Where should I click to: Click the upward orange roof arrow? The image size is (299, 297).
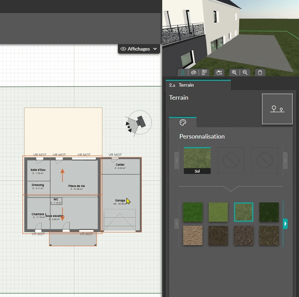62,175
